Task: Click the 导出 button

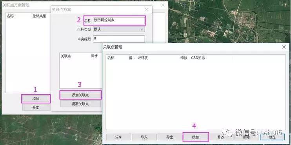Action: [170, 137]
